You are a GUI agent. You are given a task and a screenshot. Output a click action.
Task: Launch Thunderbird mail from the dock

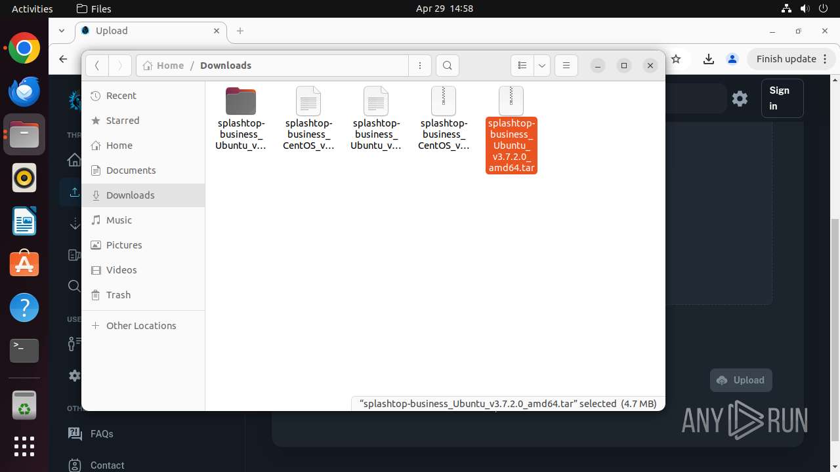click(x=24, y=91)
